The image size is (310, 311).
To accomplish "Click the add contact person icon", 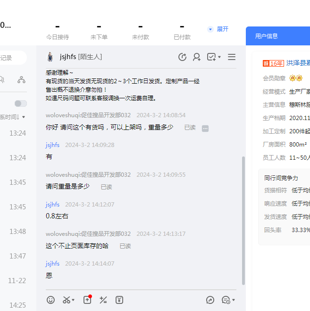I will (197, 57).
